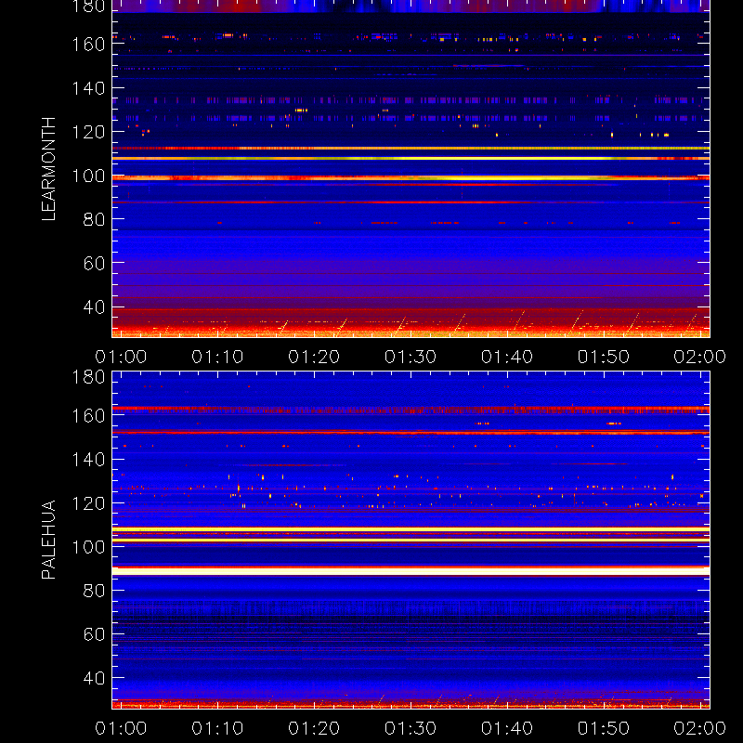Image resolution: width=743 pixels, height=743 pixels.
Task: Click 01:40 time label below Learmonth plot
Action: point(507,357)
